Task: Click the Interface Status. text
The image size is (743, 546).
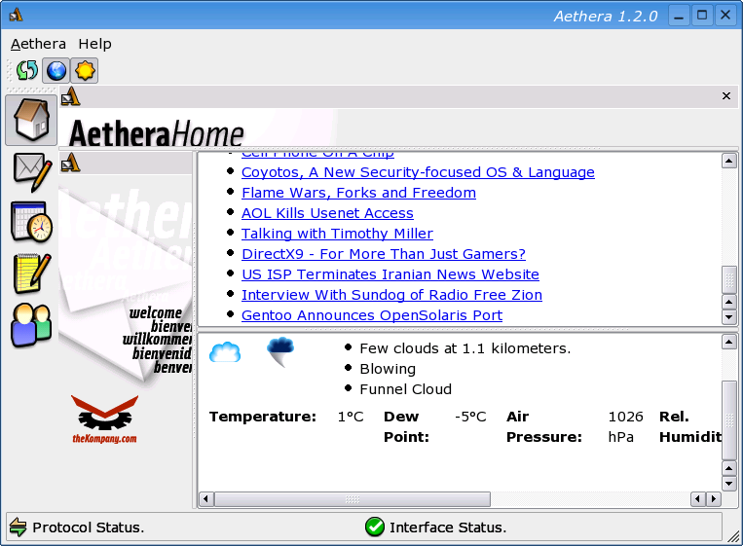Action: coord(448,528)
